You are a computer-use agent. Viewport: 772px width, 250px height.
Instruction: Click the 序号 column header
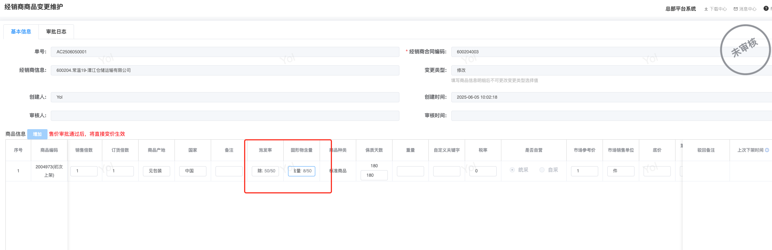tap(18, 150)
